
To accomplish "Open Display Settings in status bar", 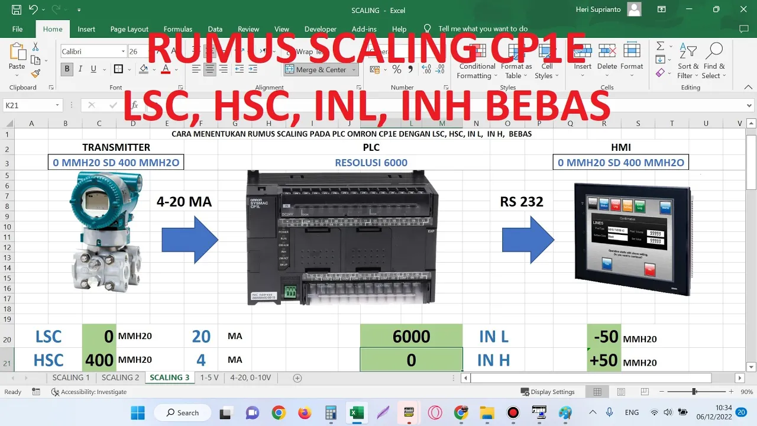I will click(x=548, y=392).
